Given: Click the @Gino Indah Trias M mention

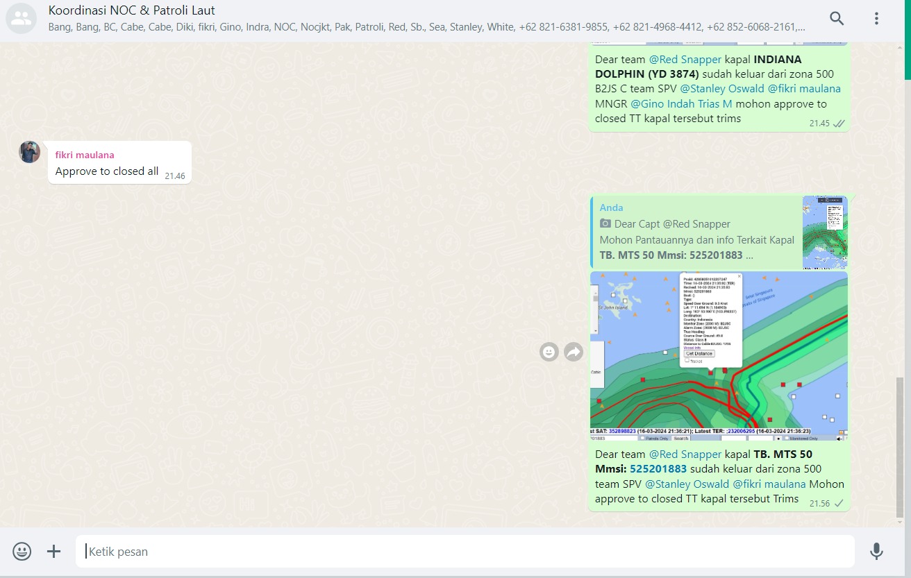Looking at the screenshot, I should (681, 104).
